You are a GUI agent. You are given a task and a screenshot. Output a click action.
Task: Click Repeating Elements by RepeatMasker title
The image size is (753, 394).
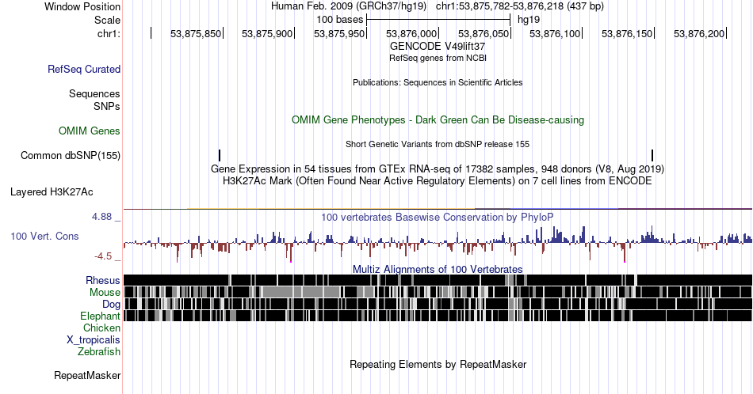pyautogui.click(x=438, y=365)
